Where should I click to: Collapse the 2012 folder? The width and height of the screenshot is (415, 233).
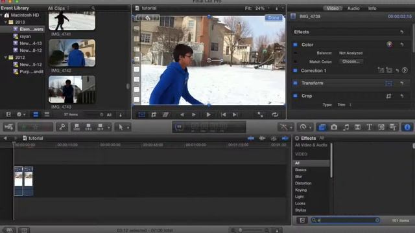(x=5, y=58)
